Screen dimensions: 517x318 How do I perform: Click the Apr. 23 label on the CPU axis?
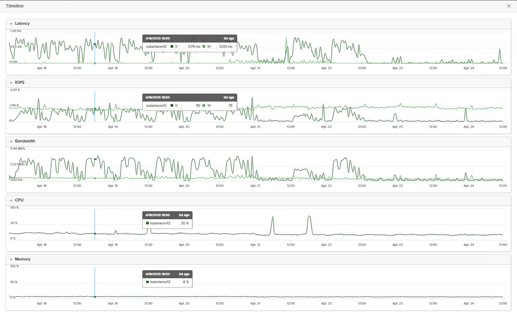pos(397,245)
